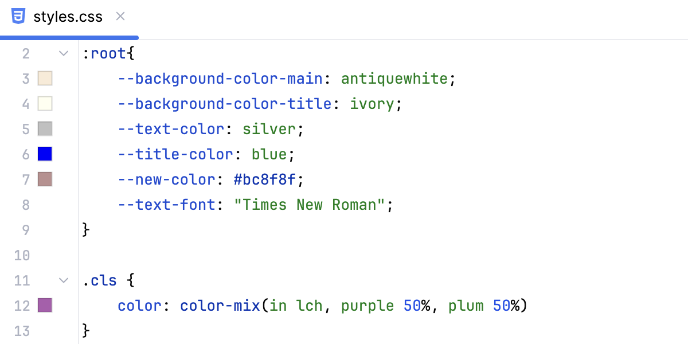Click the color-mix preview swatch on line 12
Viewport: 688px width, 344px height.
pyautogui.click(x=45, y=306)
